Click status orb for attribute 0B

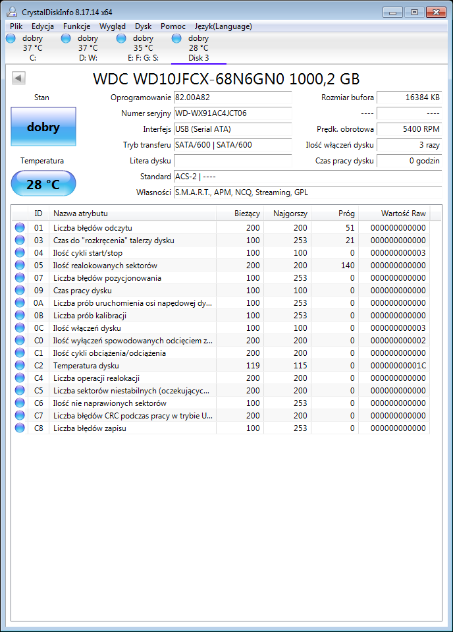[20, 315]
